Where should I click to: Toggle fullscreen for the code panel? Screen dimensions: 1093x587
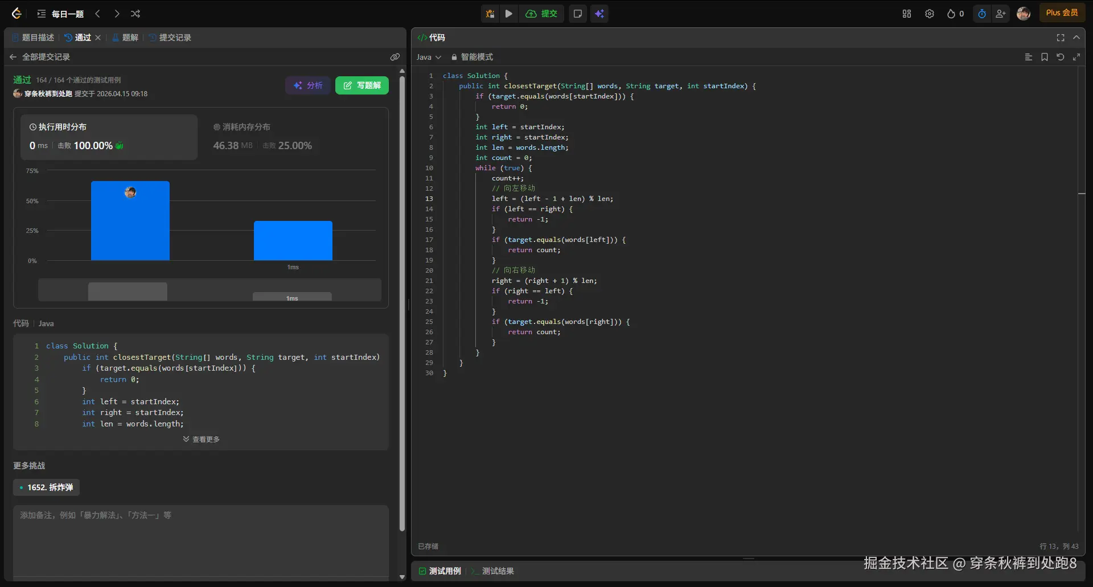pos(1060,38)
